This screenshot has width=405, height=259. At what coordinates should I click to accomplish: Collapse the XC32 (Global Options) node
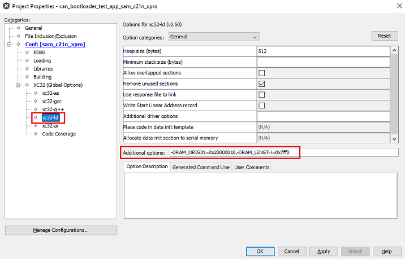19,85
